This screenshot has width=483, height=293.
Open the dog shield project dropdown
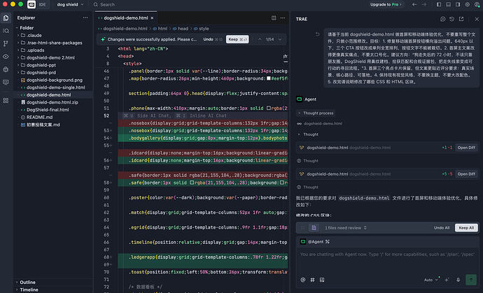point(70,4)
